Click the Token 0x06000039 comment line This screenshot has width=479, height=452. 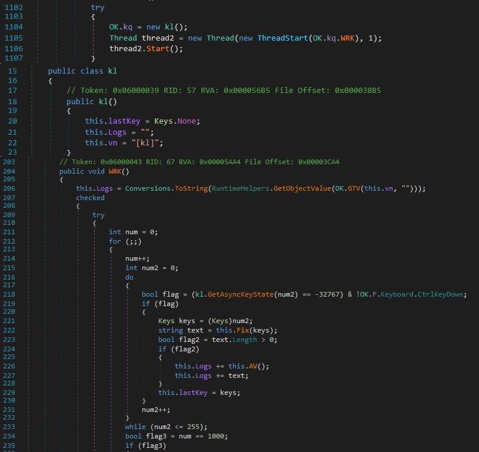coord(224,91)
